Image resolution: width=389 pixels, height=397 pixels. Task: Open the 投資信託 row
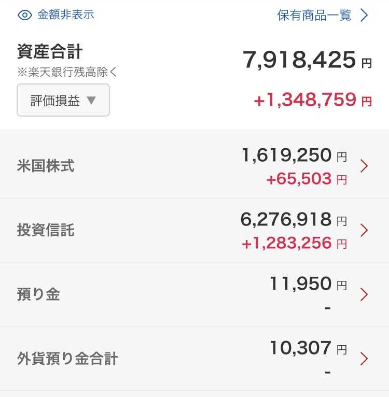pos(195,230)
